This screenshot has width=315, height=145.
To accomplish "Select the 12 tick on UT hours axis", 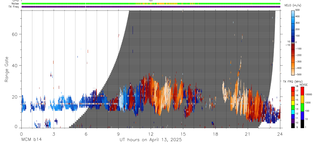I will pyautogui.click(x=151, y=134).
